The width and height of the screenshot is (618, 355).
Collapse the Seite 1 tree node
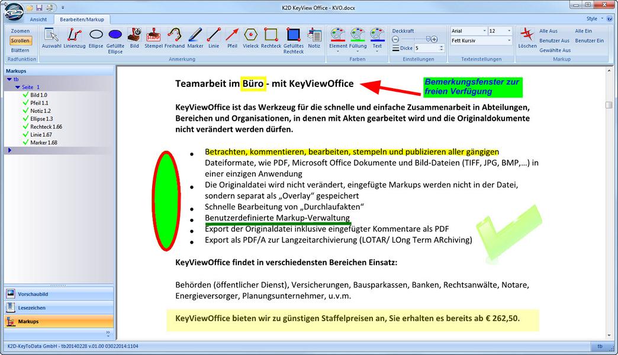pyautogui.click(x=17, y=87)
